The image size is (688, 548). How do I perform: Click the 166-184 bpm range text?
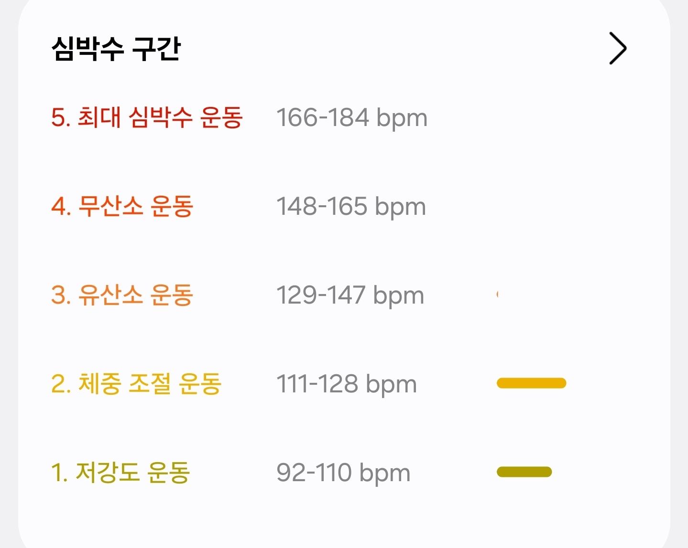coord(351,117)
